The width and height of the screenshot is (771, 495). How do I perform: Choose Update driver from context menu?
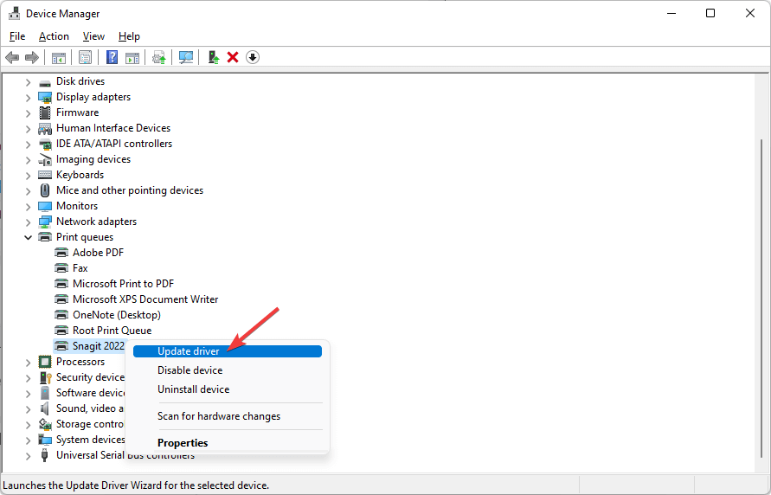coord(228,351)
